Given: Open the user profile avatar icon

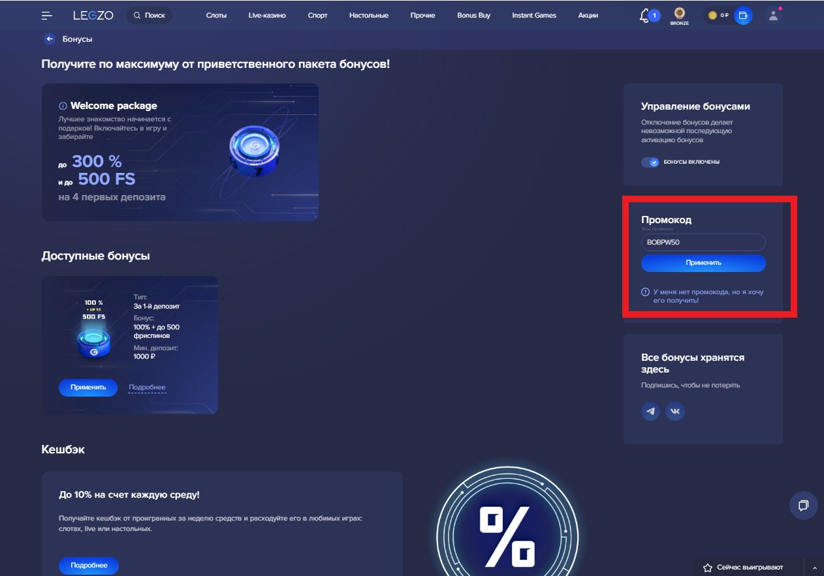Looking at the screenshot, I should click(x=774, y=16).
